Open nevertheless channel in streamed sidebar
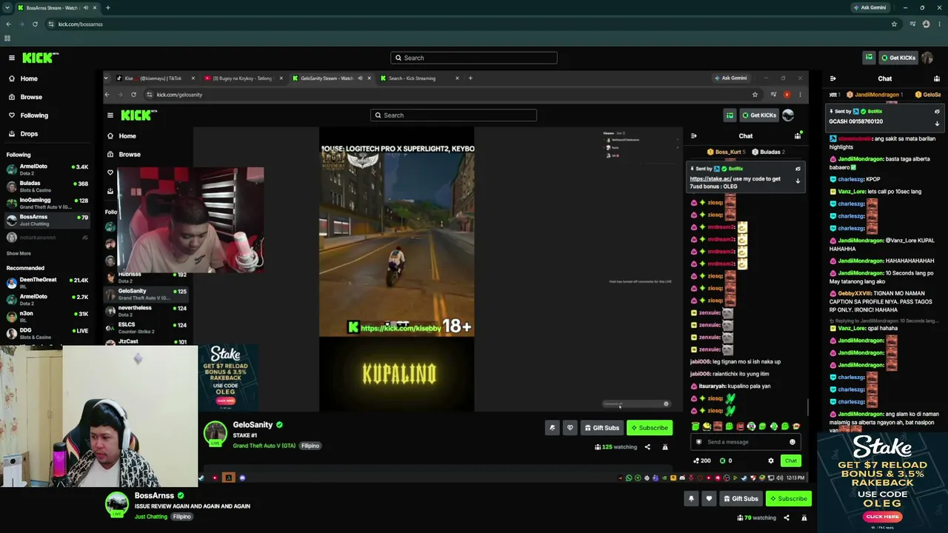The height and width of the screenshot is (533, 948). pyautogui.click(x=147, y=311)
